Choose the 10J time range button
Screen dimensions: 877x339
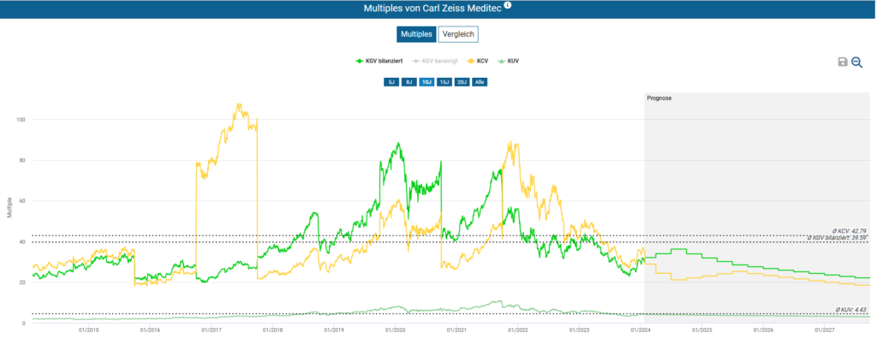tap(427, 82)
